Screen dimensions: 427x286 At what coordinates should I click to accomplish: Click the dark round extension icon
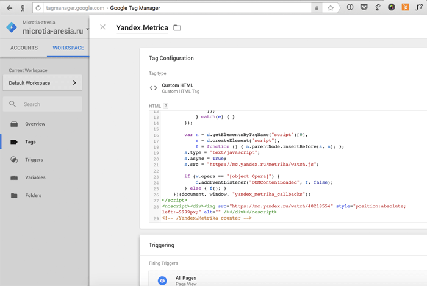pyautogui.click(x=392, y=7)
